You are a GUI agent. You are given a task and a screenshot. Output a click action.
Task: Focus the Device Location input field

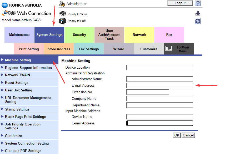(x=159, y=68)
